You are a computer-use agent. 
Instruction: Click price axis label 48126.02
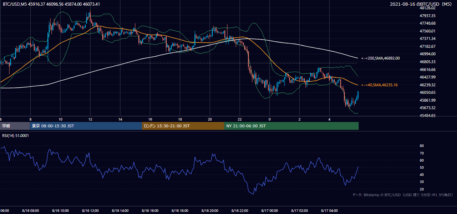pyautogui.click(x=427, y=8)
